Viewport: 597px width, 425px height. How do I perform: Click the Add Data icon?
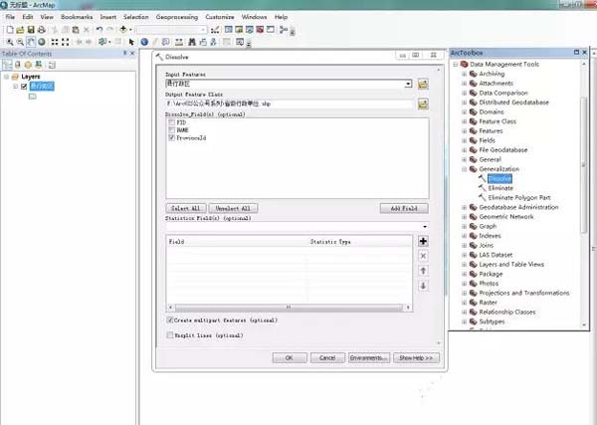[x=123, y=29]
